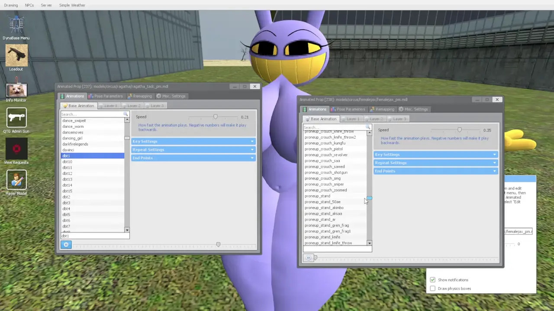This screenshot has width=554, height=311.
Task: Open the Info Monitor icon
Action: tap(16, 89)
